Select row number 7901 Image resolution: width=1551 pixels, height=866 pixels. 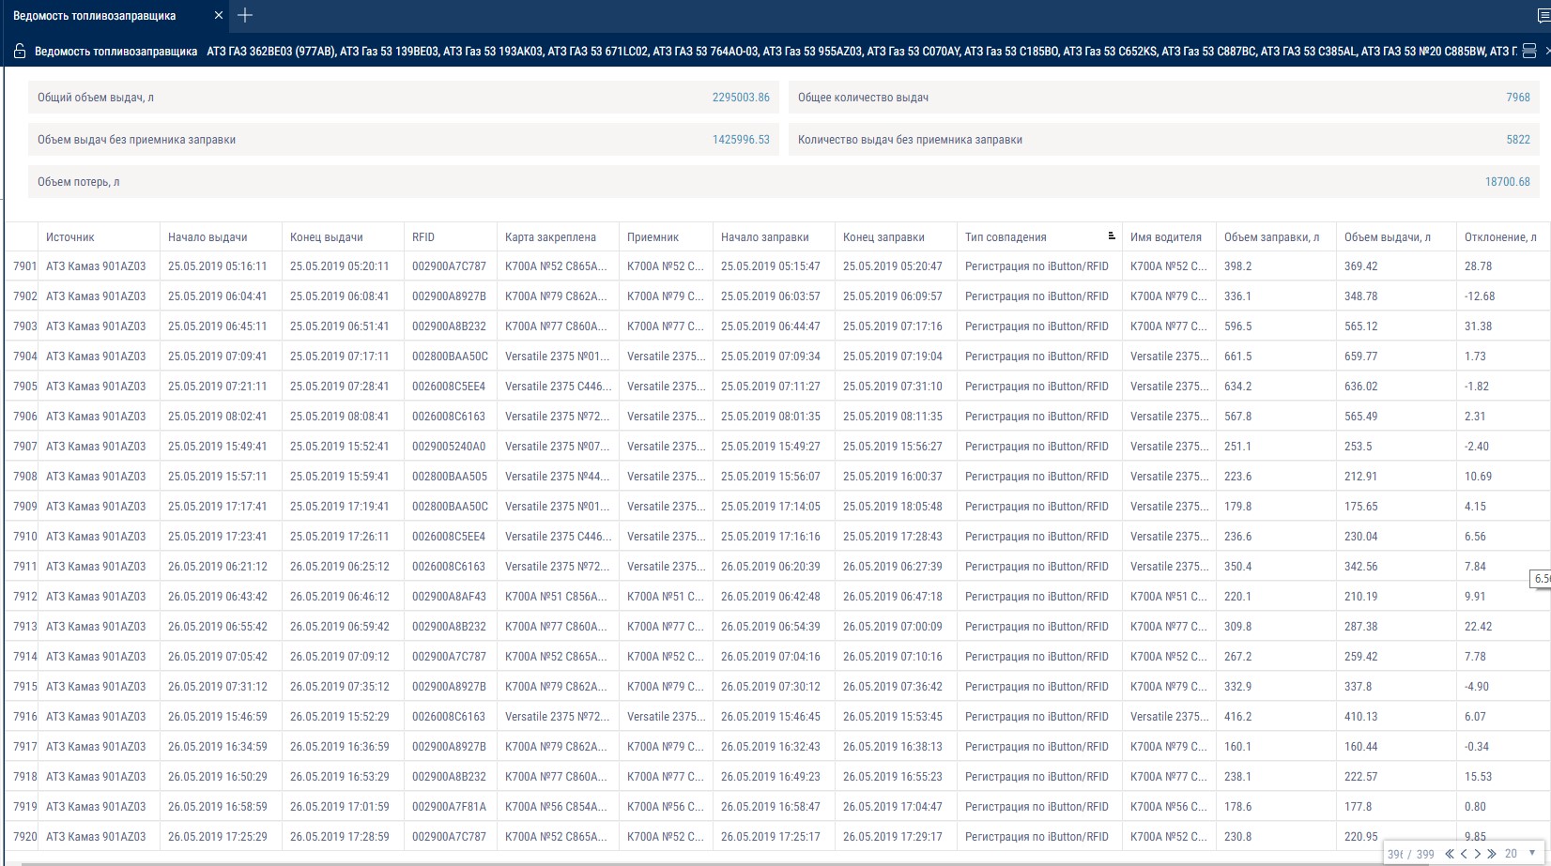click(24, 266)
